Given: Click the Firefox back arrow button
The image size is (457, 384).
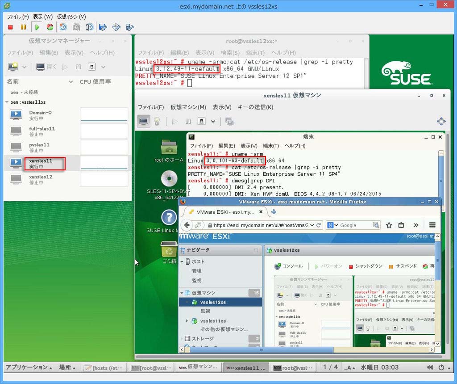Looking at the screenshot, I should coord(187,225).
